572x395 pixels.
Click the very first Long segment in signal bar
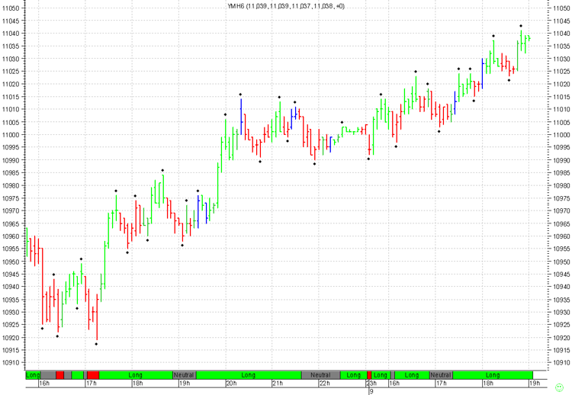pyautogui.click(x=33, y=375)
